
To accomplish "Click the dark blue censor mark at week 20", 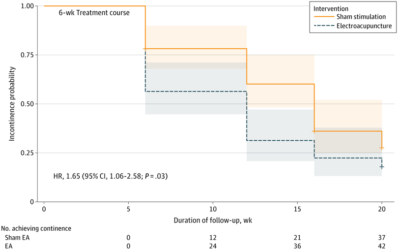I will tap(382, 167).
